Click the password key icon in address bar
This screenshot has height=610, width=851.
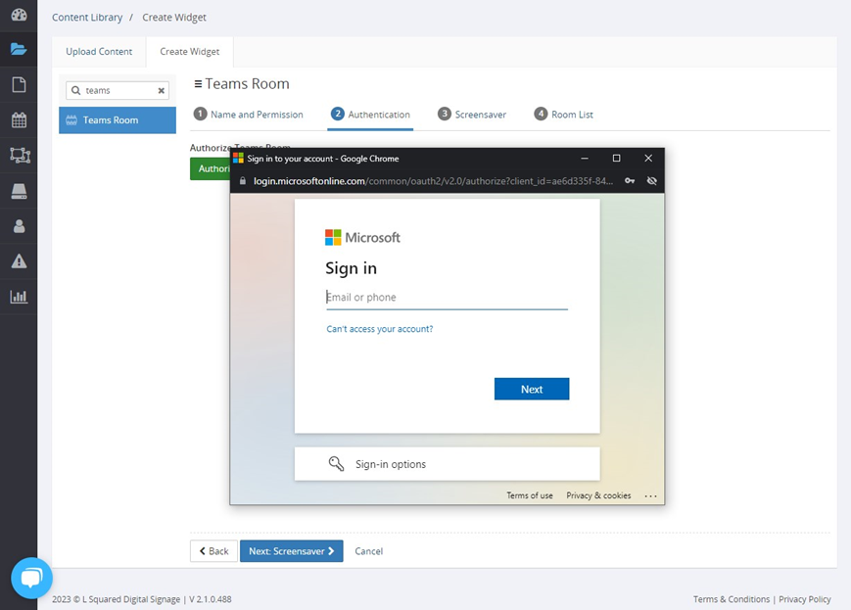point(630,181)
